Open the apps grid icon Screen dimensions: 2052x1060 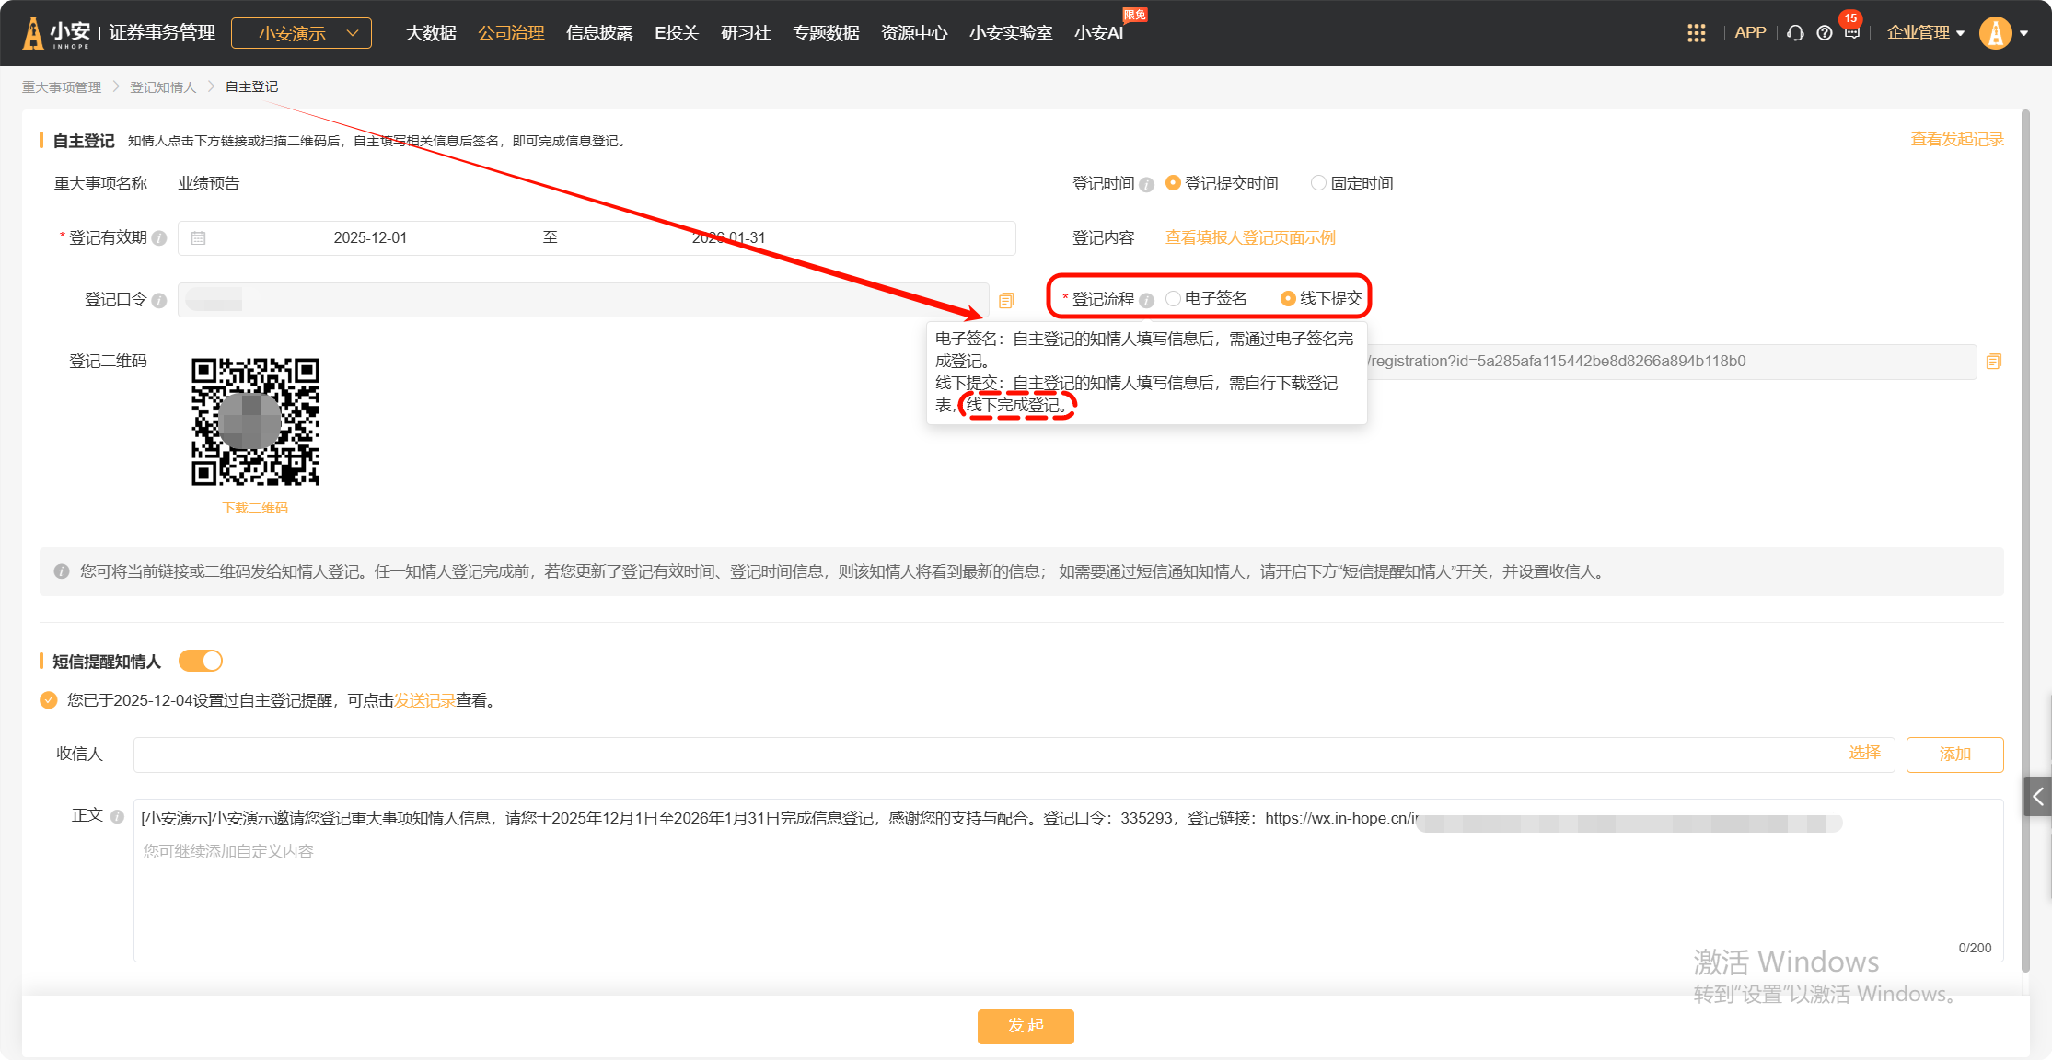click(1696, 33)
